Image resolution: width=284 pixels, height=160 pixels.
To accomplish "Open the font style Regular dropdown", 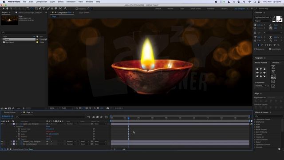I will [x=263, y=21].
